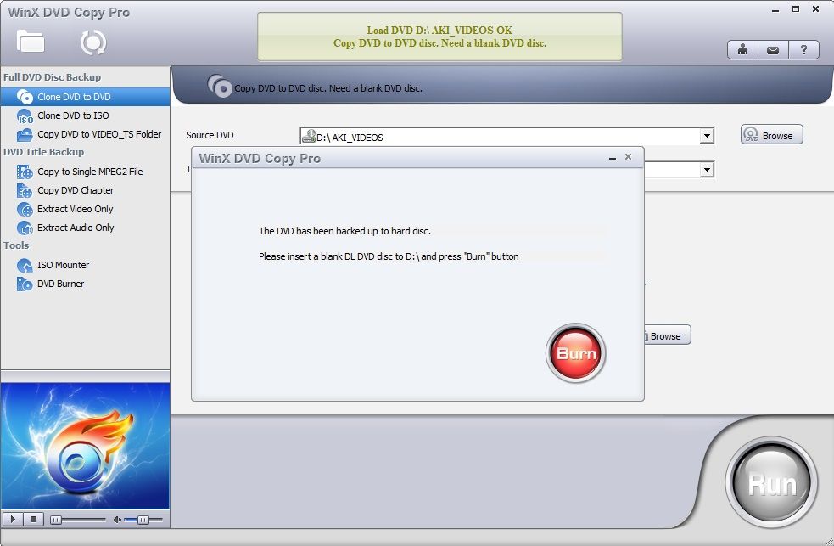Expand the target DVD burner dropdown arrow

[707, 171]
